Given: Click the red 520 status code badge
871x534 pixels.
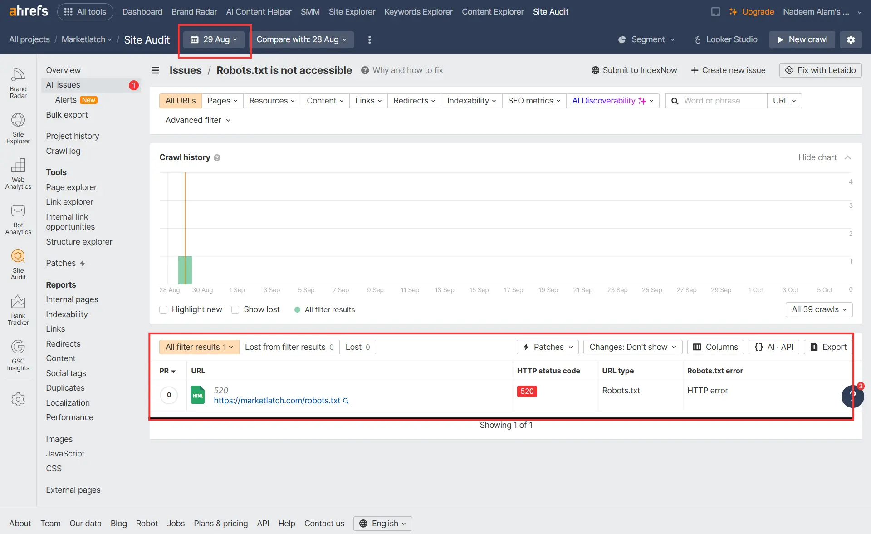Looking at the screenshot, I should click(527, 391).
